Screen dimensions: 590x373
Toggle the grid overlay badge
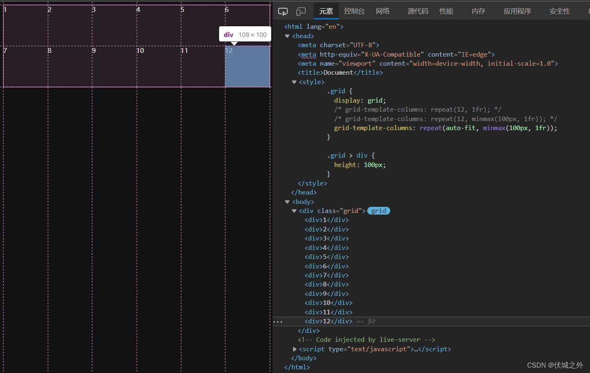378,211
